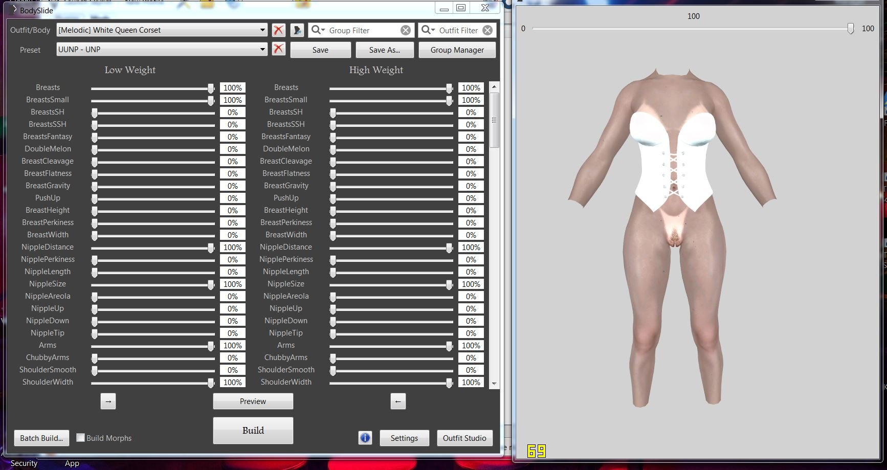Click the high weight Arms percentage field
Viewport: 887px width, 470px height.
coord(471,346)
